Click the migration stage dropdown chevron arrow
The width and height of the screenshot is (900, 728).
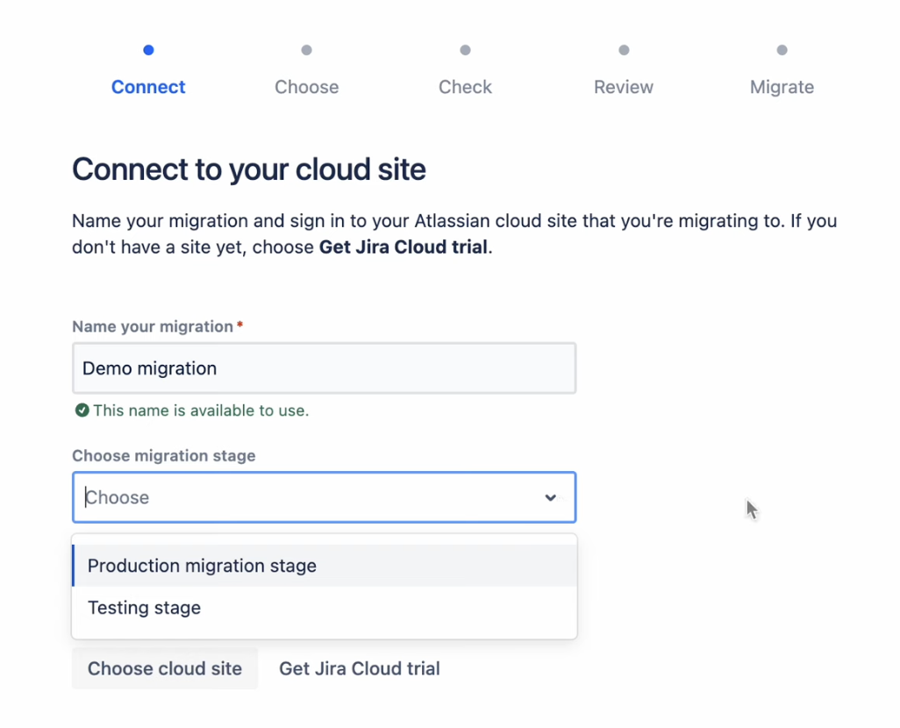550,497
